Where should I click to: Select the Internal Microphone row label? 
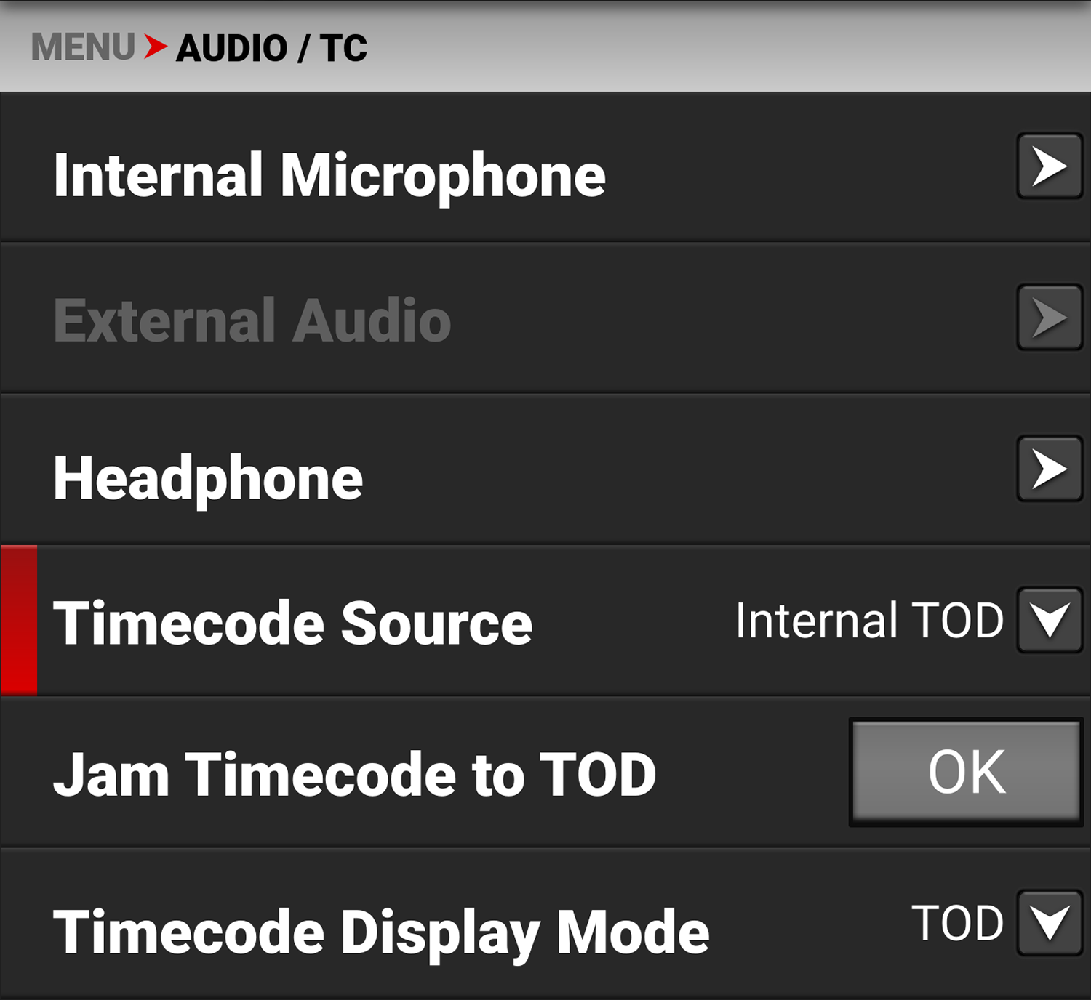tap(329, 175)
